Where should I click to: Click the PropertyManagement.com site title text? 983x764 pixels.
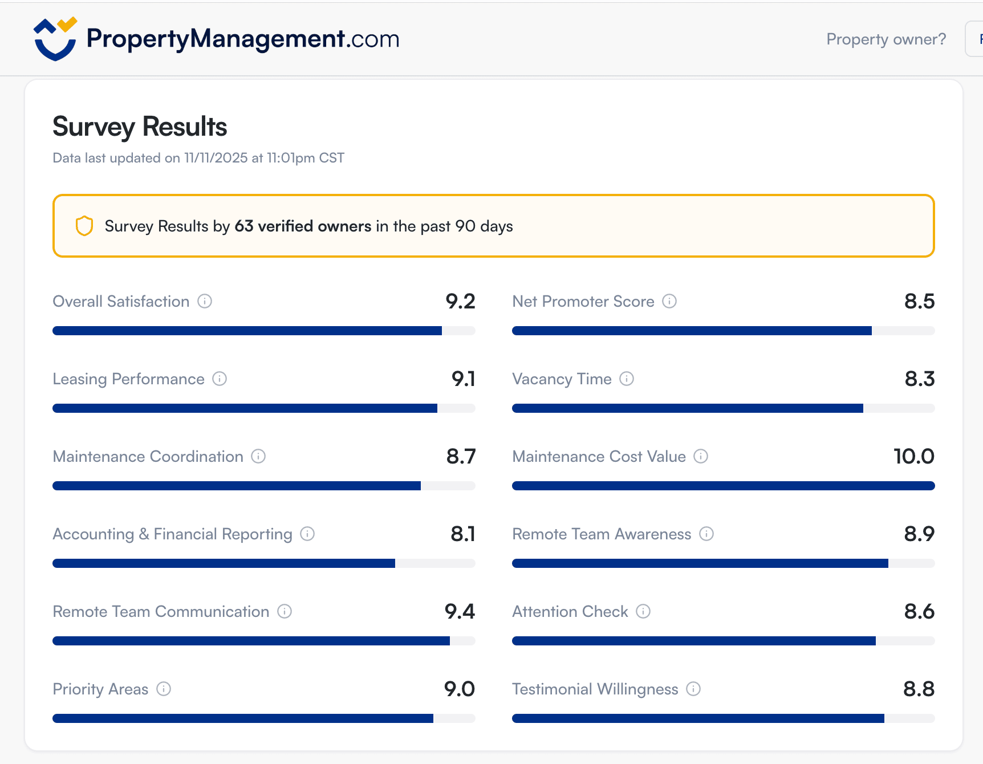coord(242,38)
